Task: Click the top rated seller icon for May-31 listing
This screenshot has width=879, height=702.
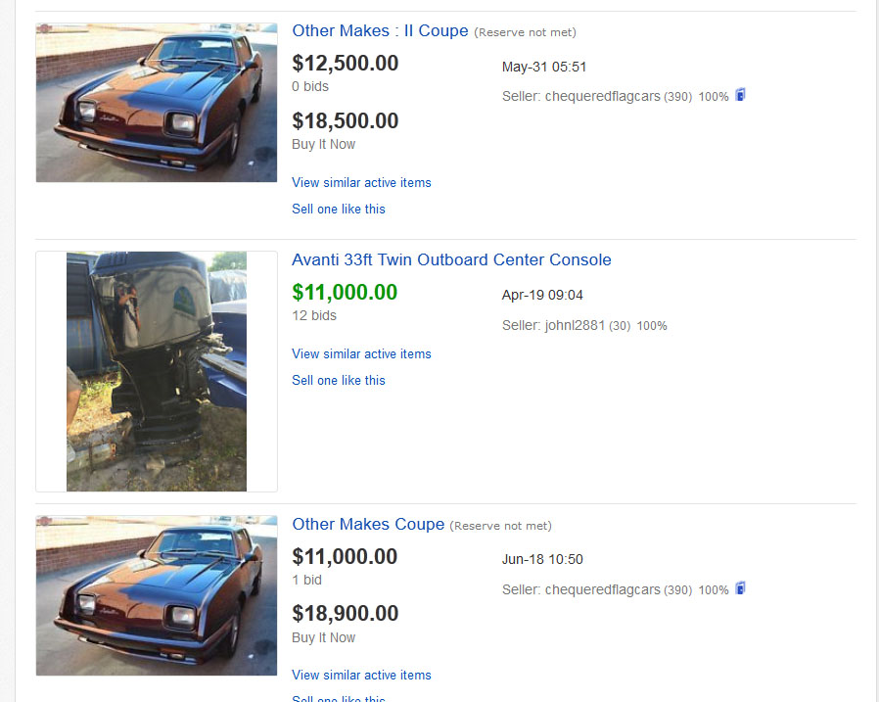Action: [741, 95]
